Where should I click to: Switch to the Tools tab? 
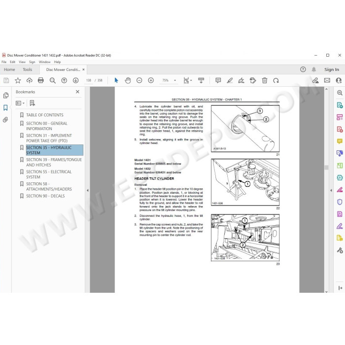point(27,69)
